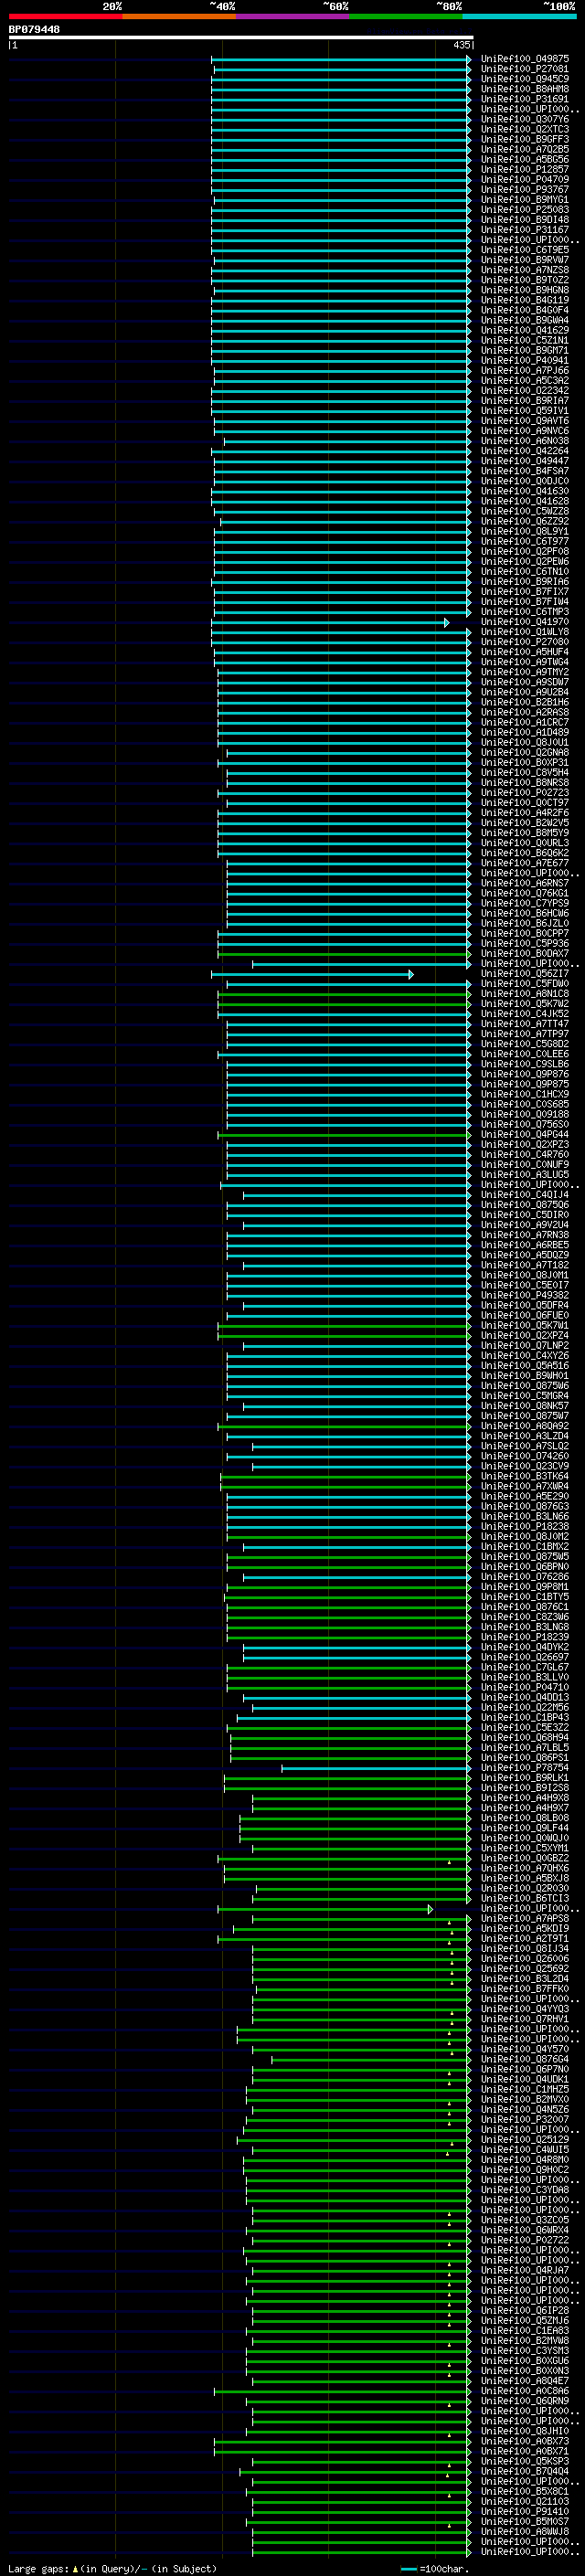Select the UniRef100_P32007 label

(525, 2120)
